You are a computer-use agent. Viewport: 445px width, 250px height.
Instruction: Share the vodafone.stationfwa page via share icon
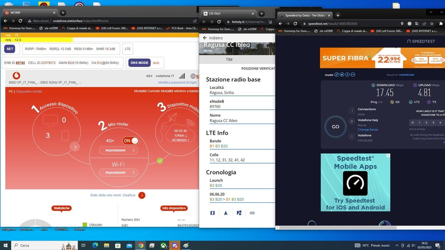click(x=195, y=21)
